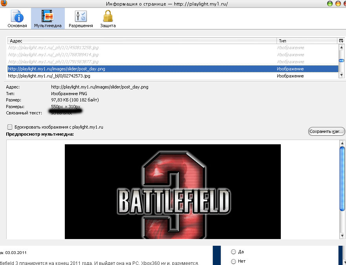Click the Сохранить как button
The image size is (346, 265).
[326, 131]
